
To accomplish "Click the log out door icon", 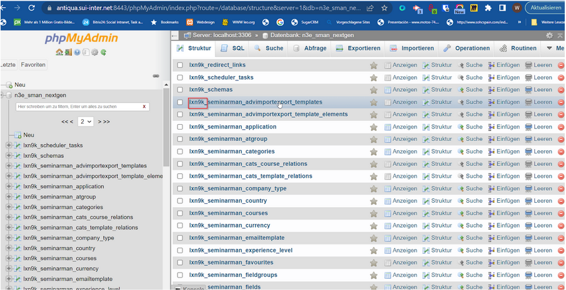I will (67, 52).
